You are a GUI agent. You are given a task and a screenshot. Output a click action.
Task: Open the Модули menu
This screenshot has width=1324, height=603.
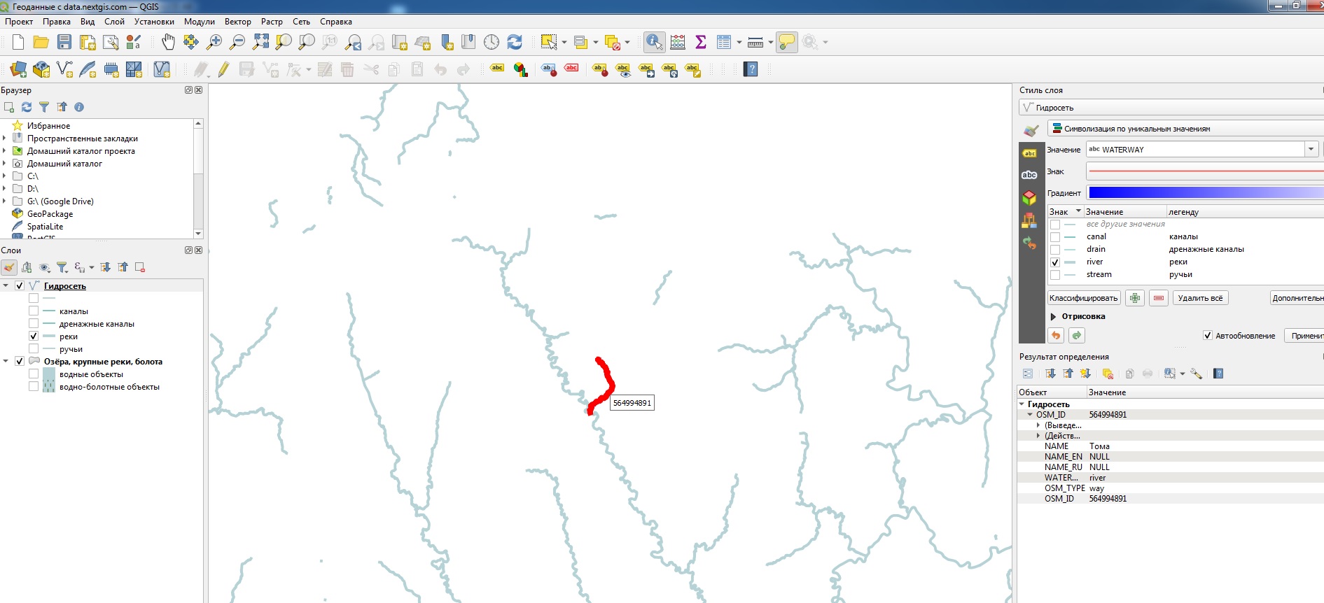pos(199,22)
